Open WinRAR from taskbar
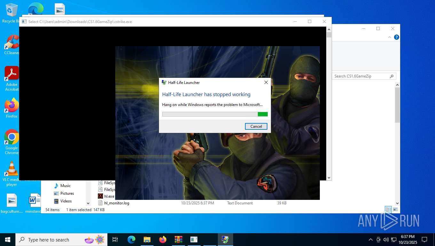The width and height of the screenshot is (435, 246). [x=178, y=240]
